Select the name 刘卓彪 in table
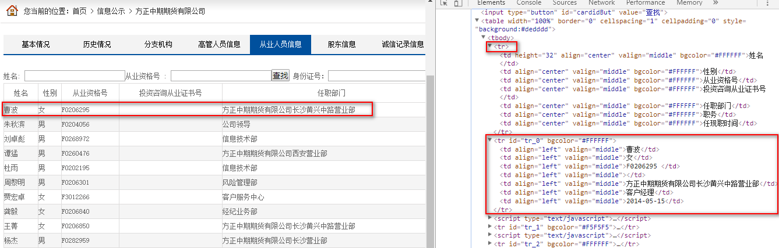 point(15,139)
